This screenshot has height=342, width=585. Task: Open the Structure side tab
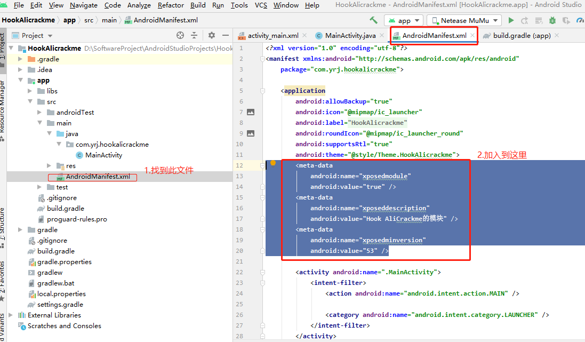pyautogui.click(x=3, y=228)
